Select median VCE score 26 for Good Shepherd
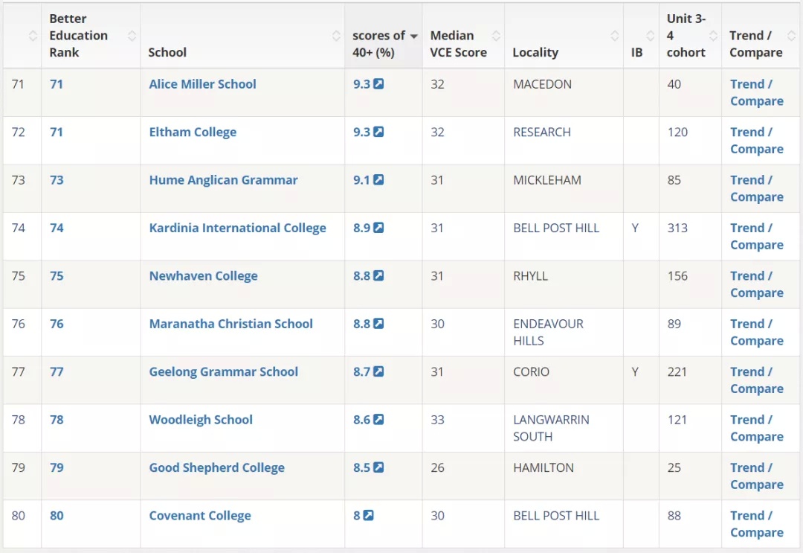 click(437, 467)
